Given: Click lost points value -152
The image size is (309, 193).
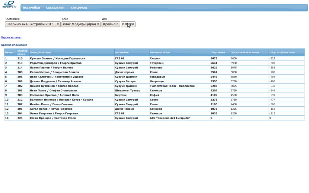Looking at the screenshot, I should (272, 109).
